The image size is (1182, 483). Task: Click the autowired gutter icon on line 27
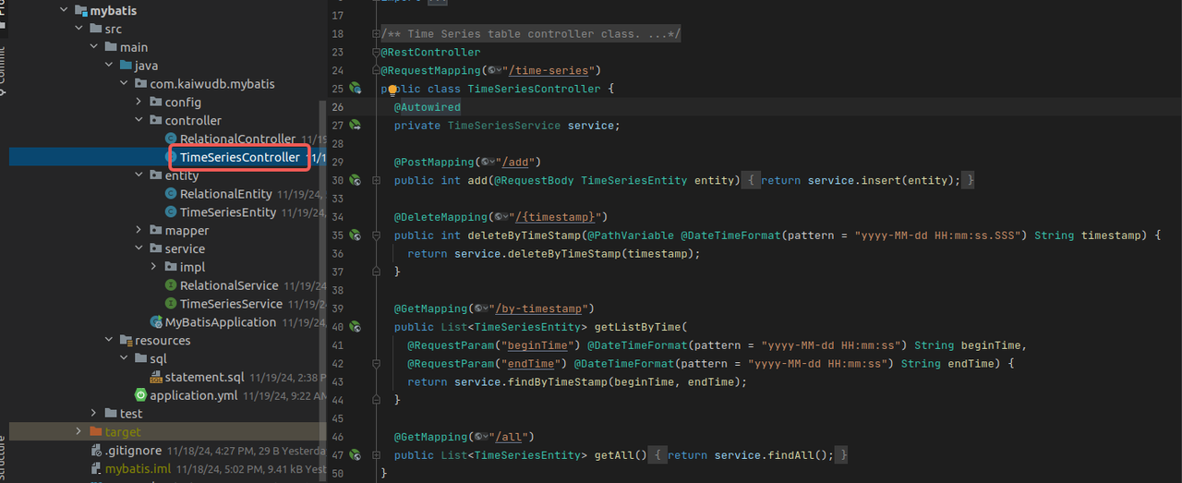pyautogui.click(x=355, y=126)
